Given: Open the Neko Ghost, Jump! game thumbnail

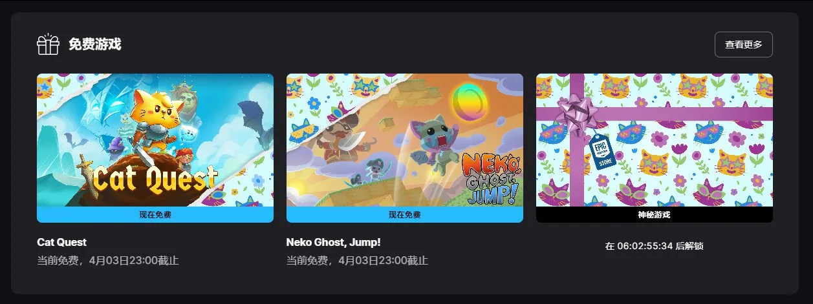Looking at the screenshot, I should click(x=405, y=140).
